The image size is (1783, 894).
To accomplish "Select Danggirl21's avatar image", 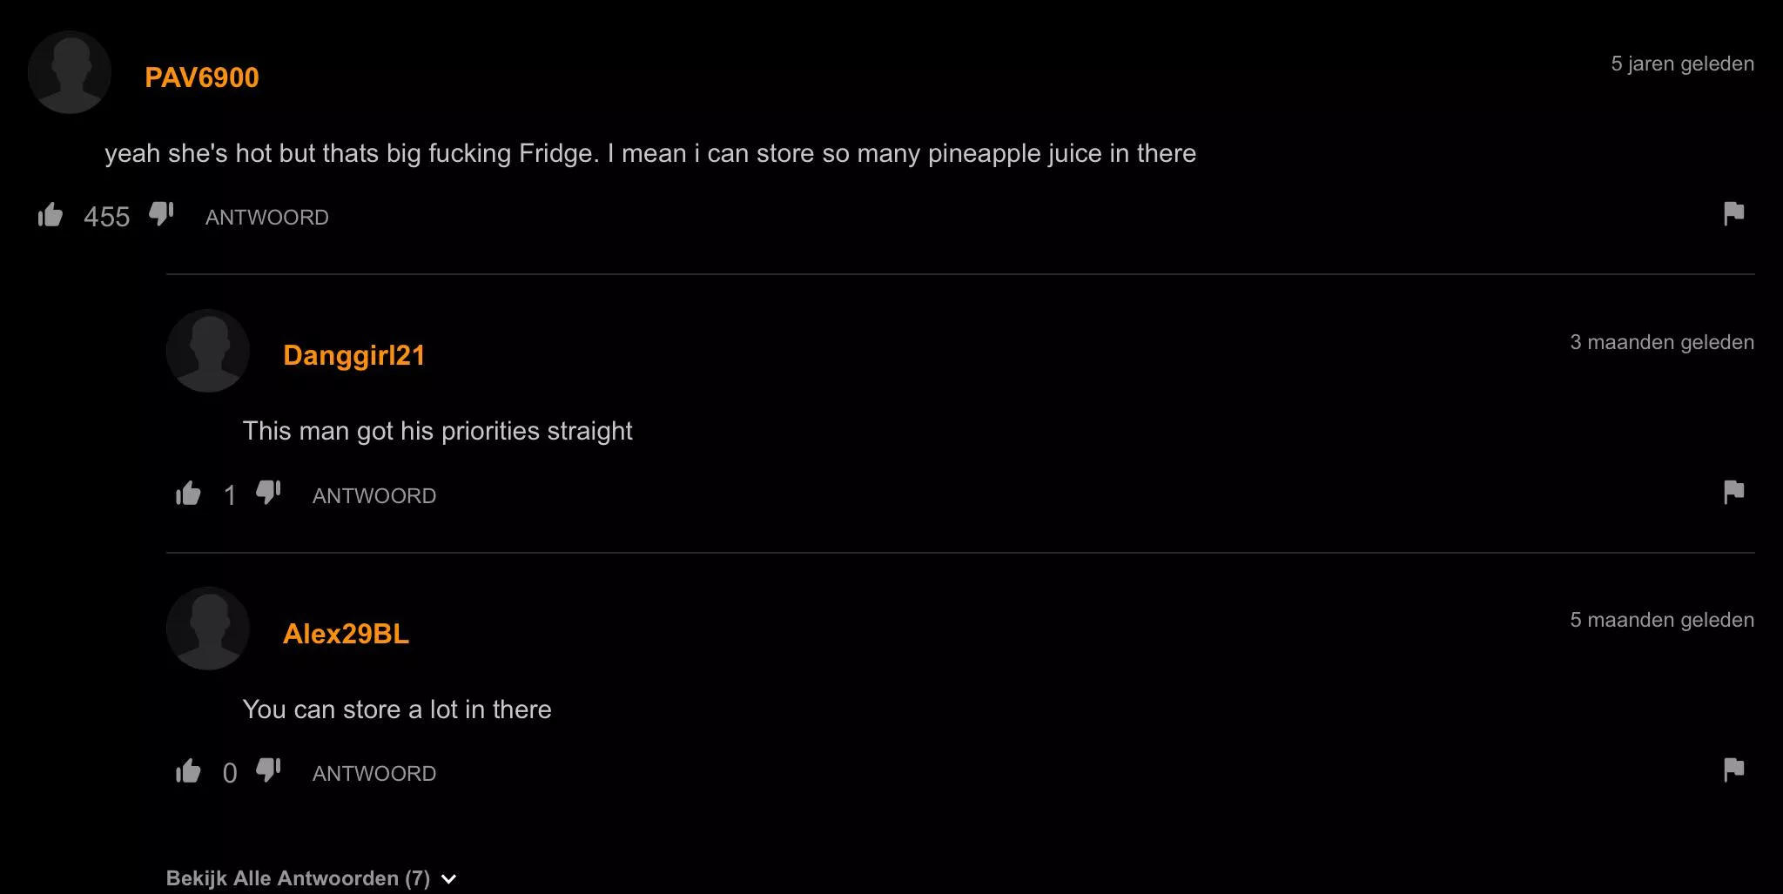I will pyautogui.click(x=208, y=351).
